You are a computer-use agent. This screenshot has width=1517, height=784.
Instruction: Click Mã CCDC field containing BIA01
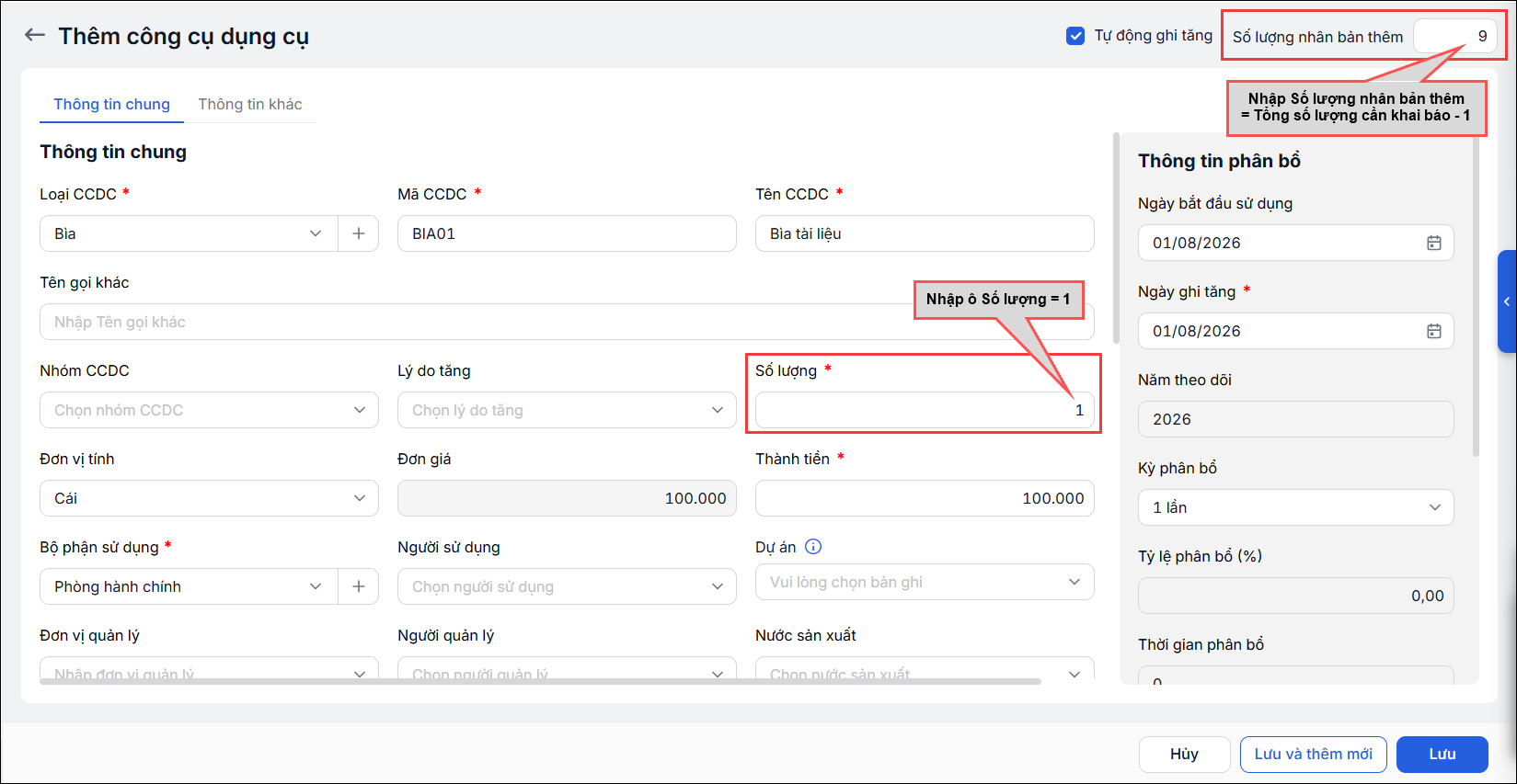click(x=567, y=233)
